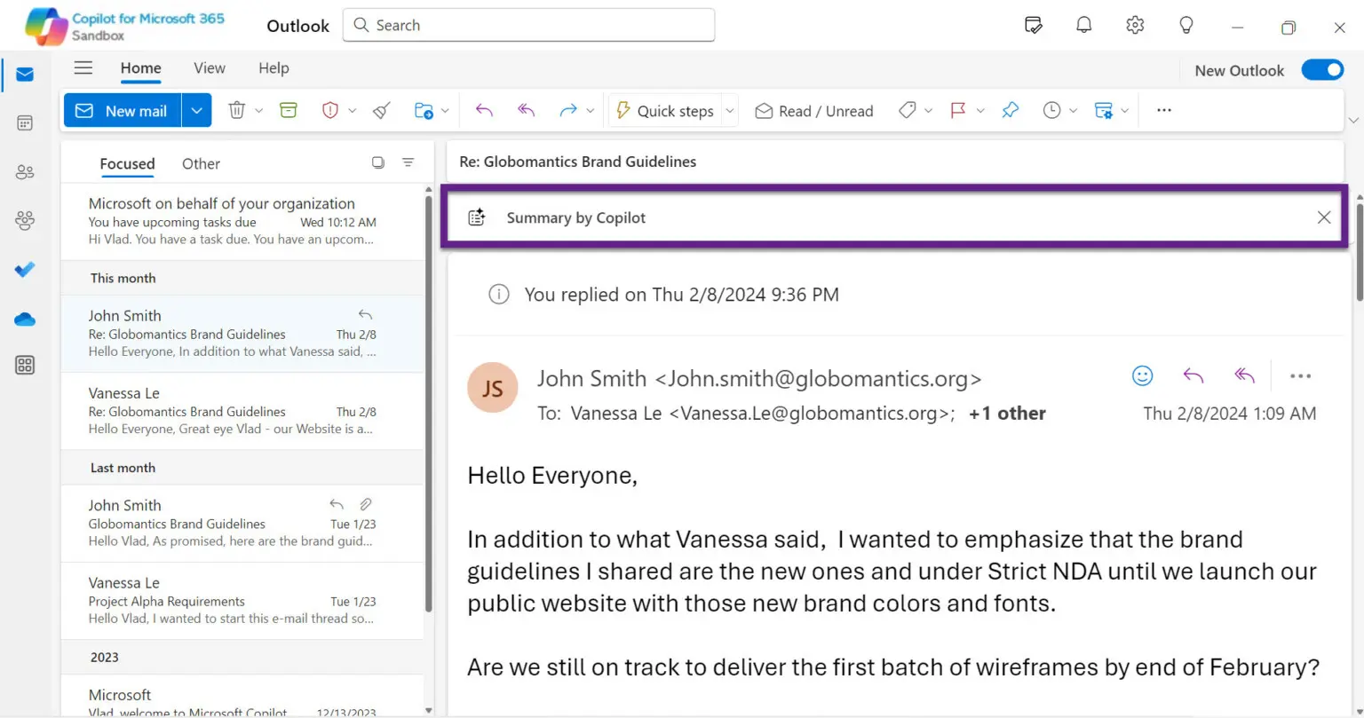Viewport: 1364px width, 718px height.
Task: Forward the email using the forward arrow
Action: (568, 110)
